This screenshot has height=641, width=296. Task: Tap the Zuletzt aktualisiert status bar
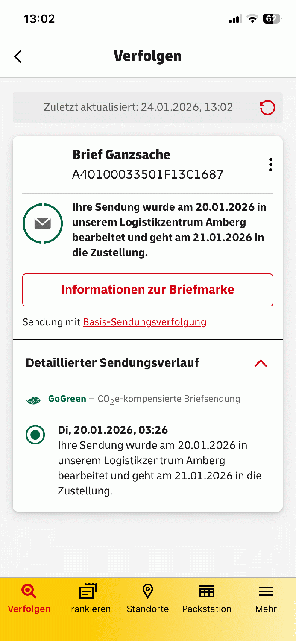click(x=148, y=108)
